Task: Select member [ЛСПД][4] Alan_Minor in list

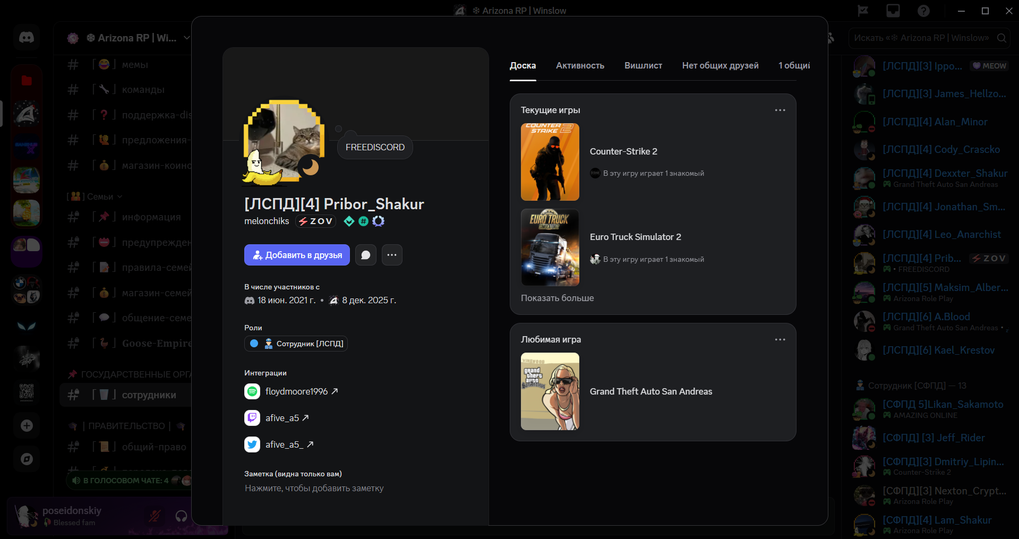Action: [930, 122]
